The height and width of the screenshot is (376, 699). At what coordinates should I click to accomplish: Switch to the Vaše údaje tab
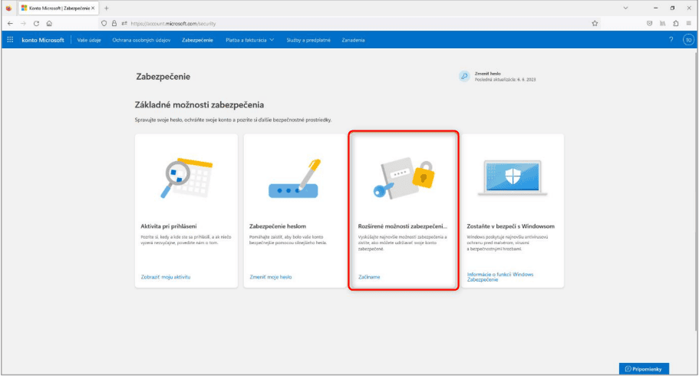coord(89,39)
